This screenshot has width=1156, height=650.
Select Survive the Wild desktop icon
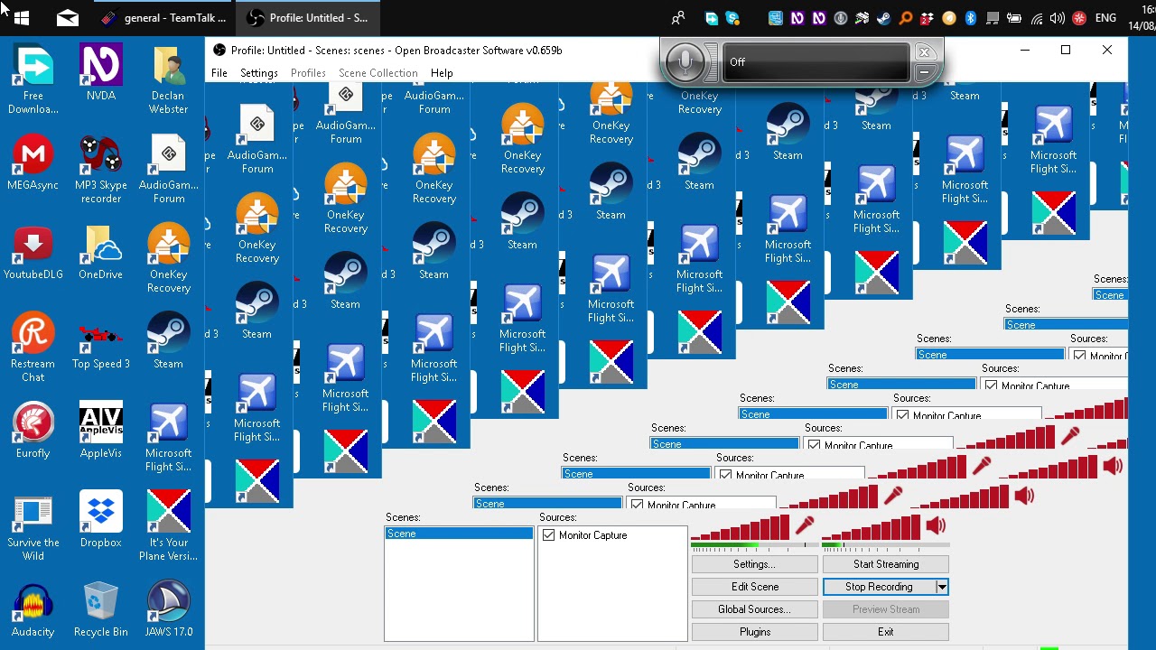point(33,527)
